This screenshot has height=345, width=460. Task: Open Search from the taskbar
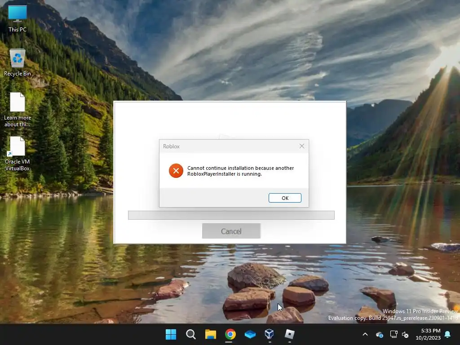190,334
